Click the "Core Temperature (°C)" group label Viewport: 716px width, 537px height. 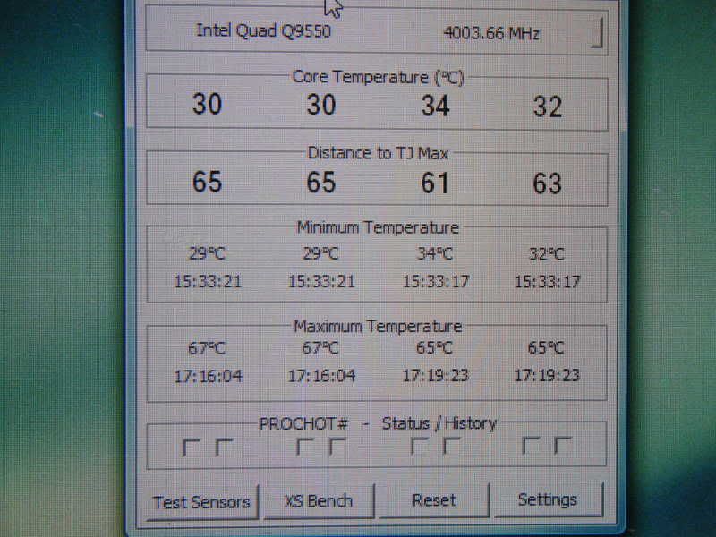click(378, 77)
